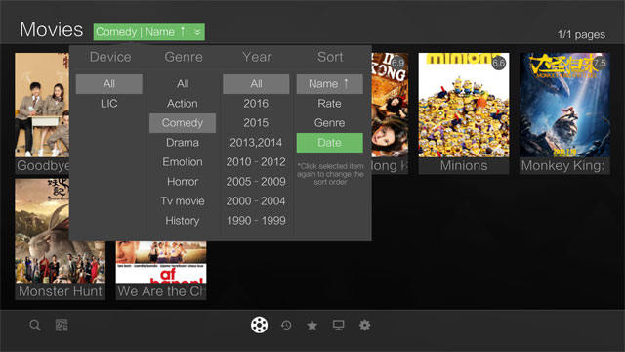Click the Sort column header
The image size is (625, 352).
click(x=330, y=57)
